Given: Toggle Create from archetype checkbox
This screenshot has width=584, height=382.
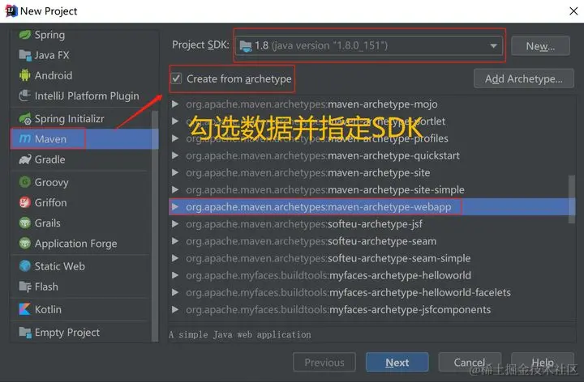Looking at the screenshot, I should click(x=176, y=79).
